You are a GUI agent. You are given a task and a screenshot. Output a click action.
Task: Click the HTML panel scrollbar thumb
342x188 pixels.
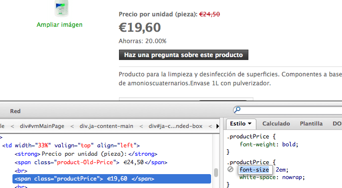pos(216,173)
